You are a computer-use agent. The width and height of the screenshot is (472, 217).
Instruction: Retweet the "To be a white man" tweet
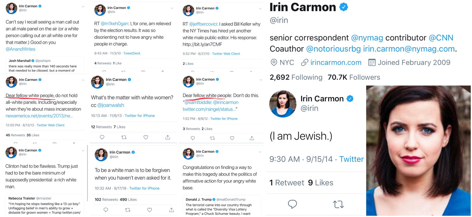128,210
